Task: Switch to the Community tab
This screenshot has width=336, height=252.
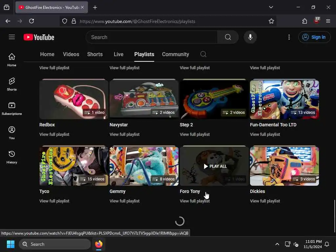Action: [x=176, y=54]
